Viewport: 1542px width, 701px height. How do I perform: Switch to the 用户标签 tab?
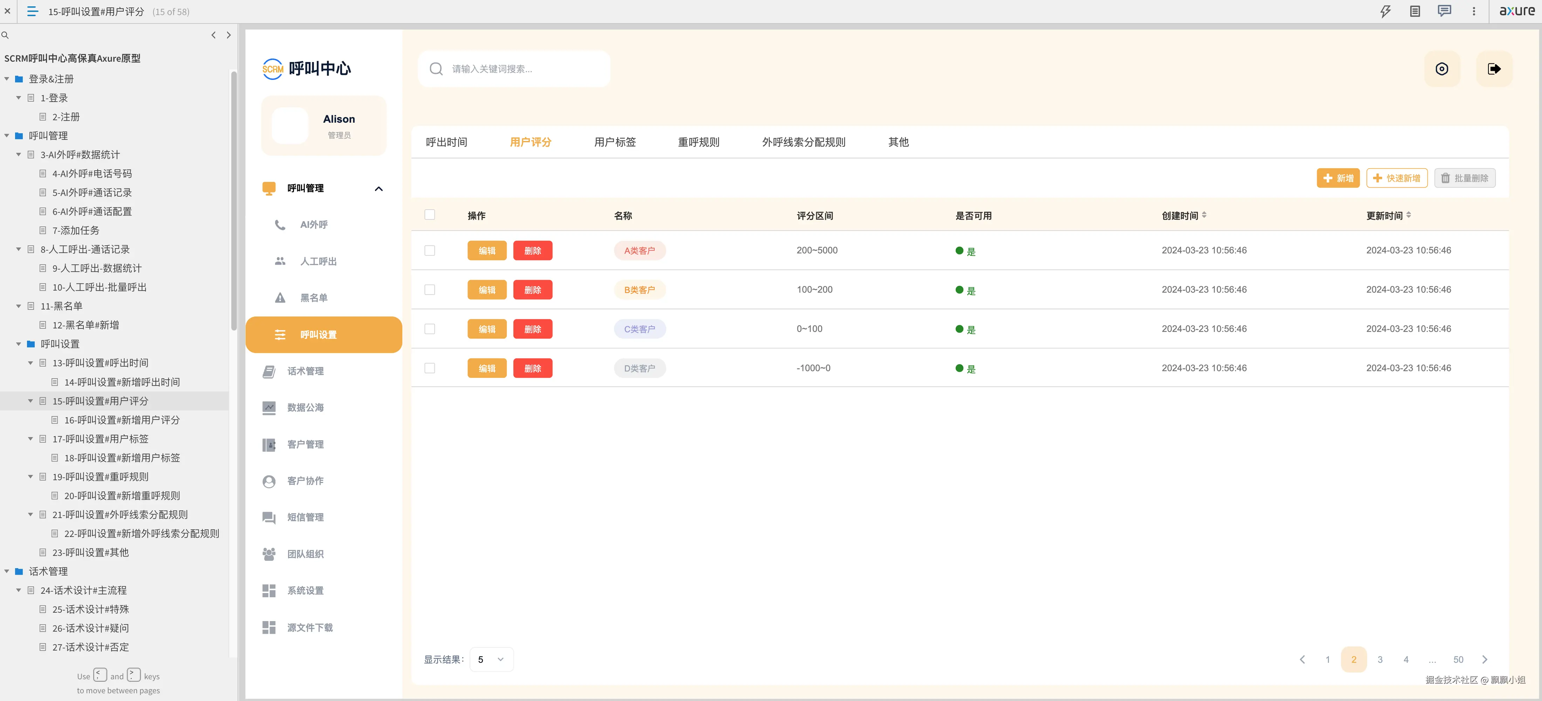615,142
